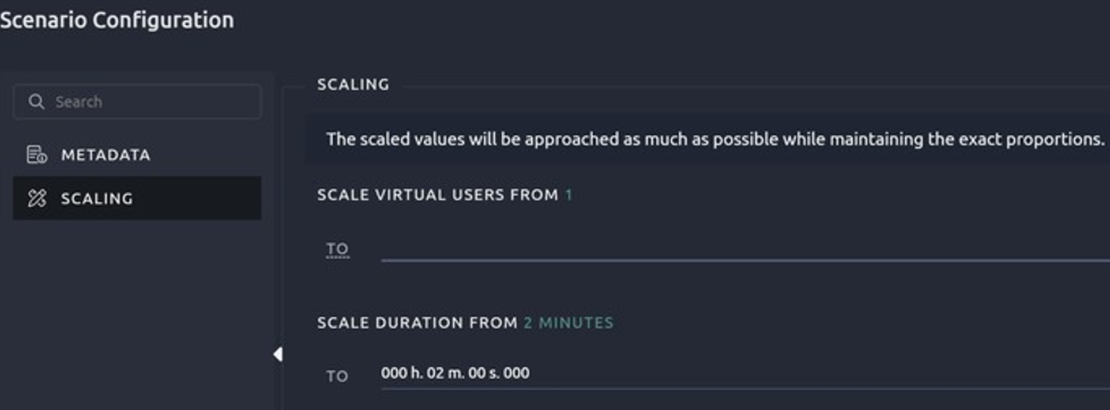The image size is (1110, 410).
Task: Click the "Scale Virtual Users From" label
Action: [x=438, y=195]
